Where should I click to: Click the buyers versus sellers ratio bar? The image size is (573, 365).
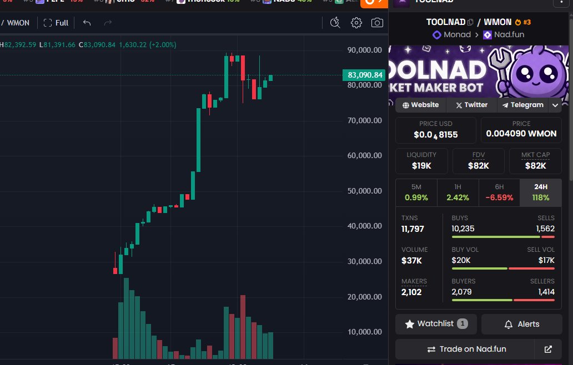pyautogui.click(x=503, y=300)
